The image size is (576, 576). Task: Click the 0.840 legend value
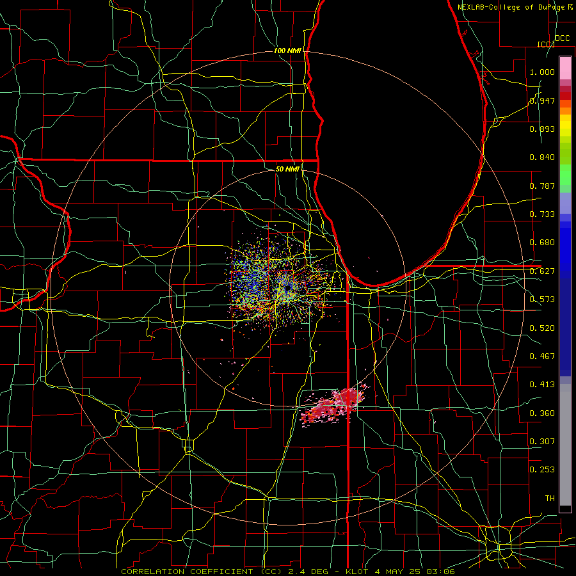point(542,157)
